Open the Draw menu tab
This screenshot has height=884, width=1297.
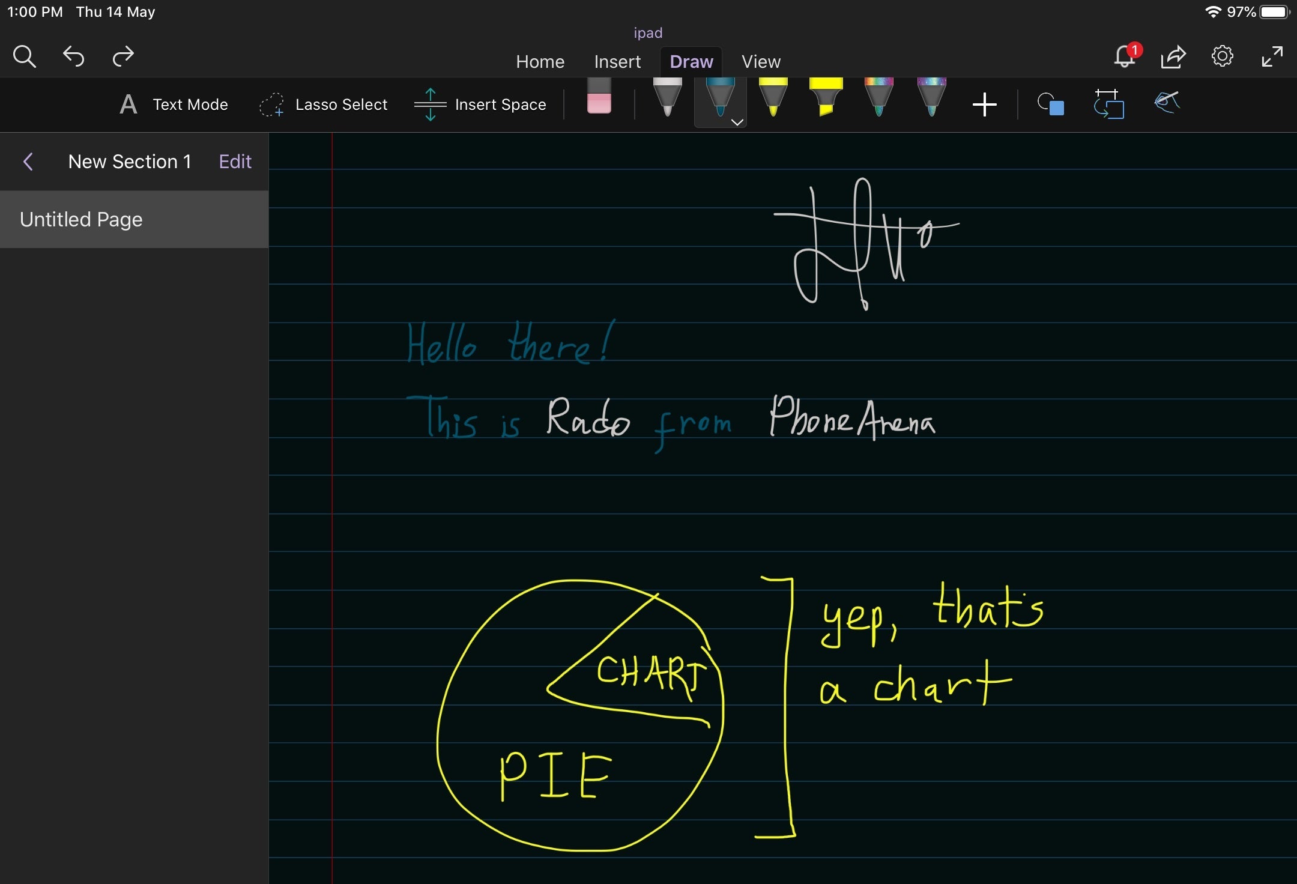pos(690,60)
